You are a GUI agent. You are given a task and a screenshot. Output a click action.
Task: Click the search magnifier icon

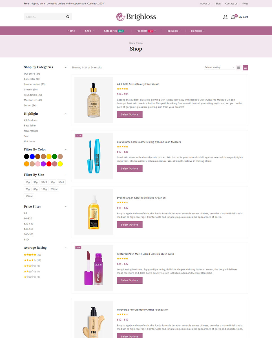point(68,17)
